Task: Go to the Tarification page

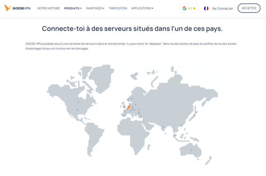Action: point(118,8)
